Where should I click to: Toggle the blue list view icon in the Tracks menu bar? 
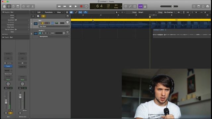[71, 12]
